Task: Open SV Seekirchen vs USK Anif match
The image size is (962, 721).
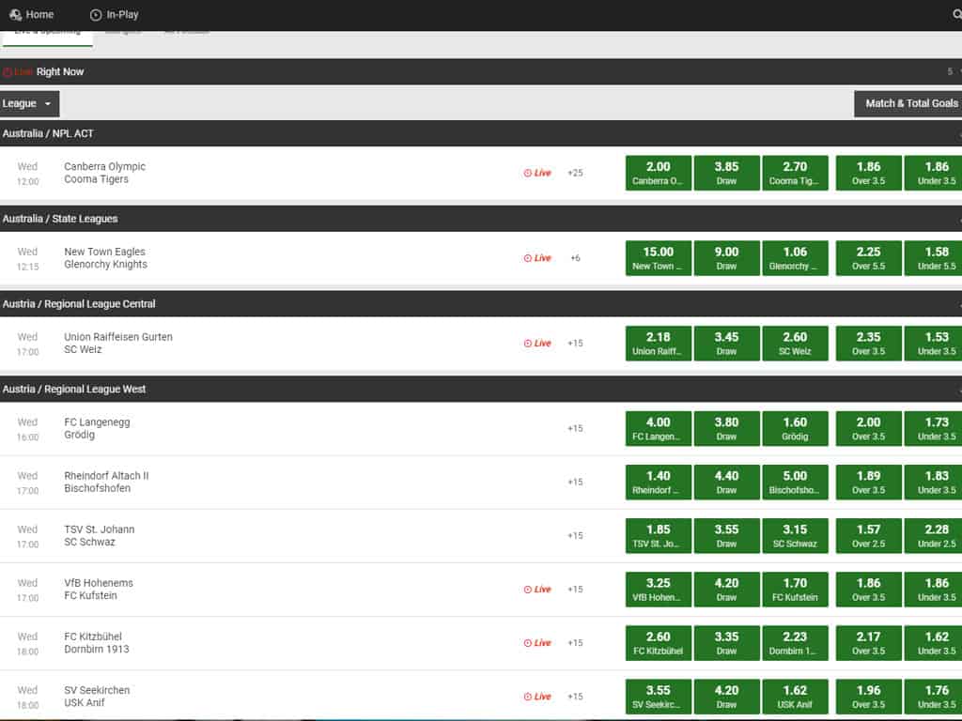Action: pyautogui.click(x=97, y=697)
